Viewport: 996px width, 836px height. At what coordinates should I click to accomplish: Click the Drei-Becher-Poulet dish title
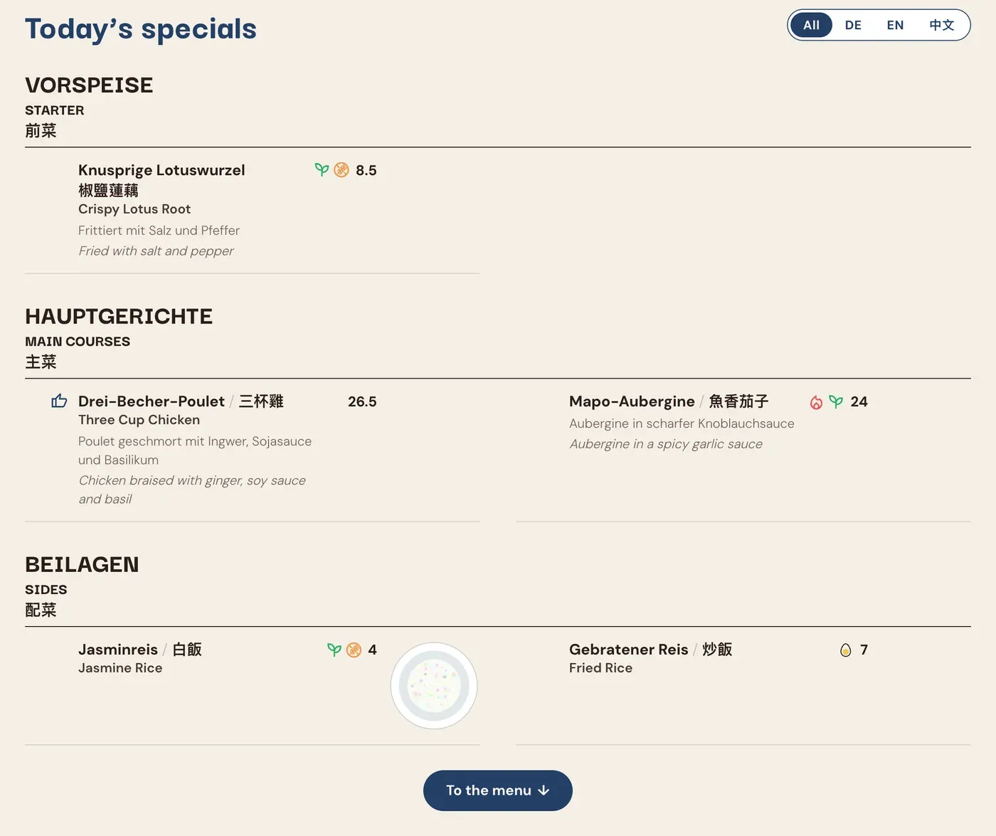point(152,401)
